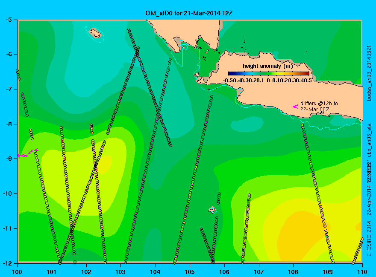This screenshot has height=277, width=376.
Task: Click the x-axis label 105
Action: tap(190, 272)
